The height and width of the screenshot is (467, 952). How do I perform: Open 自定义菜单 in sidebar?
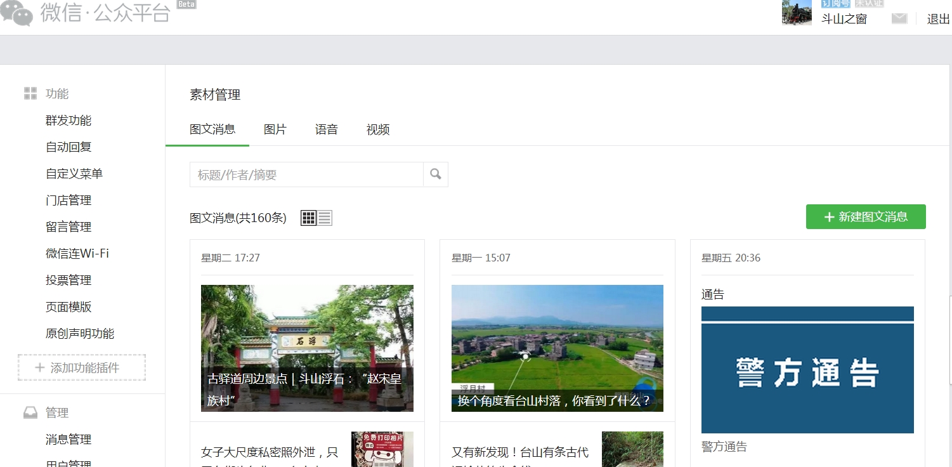[74, 174]
